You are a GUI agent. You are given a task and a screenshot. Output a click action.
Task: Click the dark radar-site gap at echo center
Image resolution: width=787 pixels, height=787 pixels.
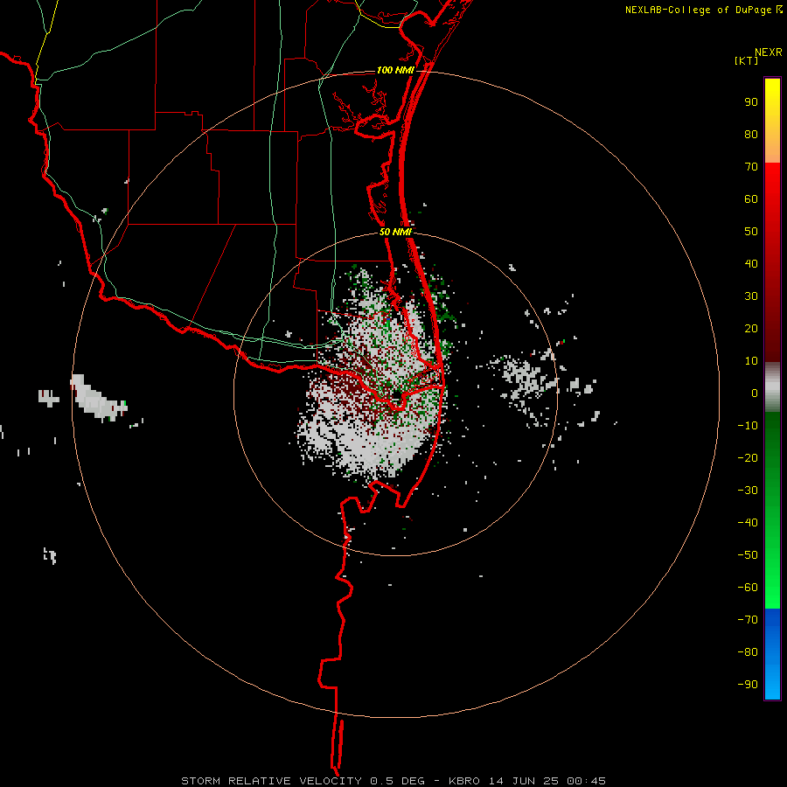(396, 395)
